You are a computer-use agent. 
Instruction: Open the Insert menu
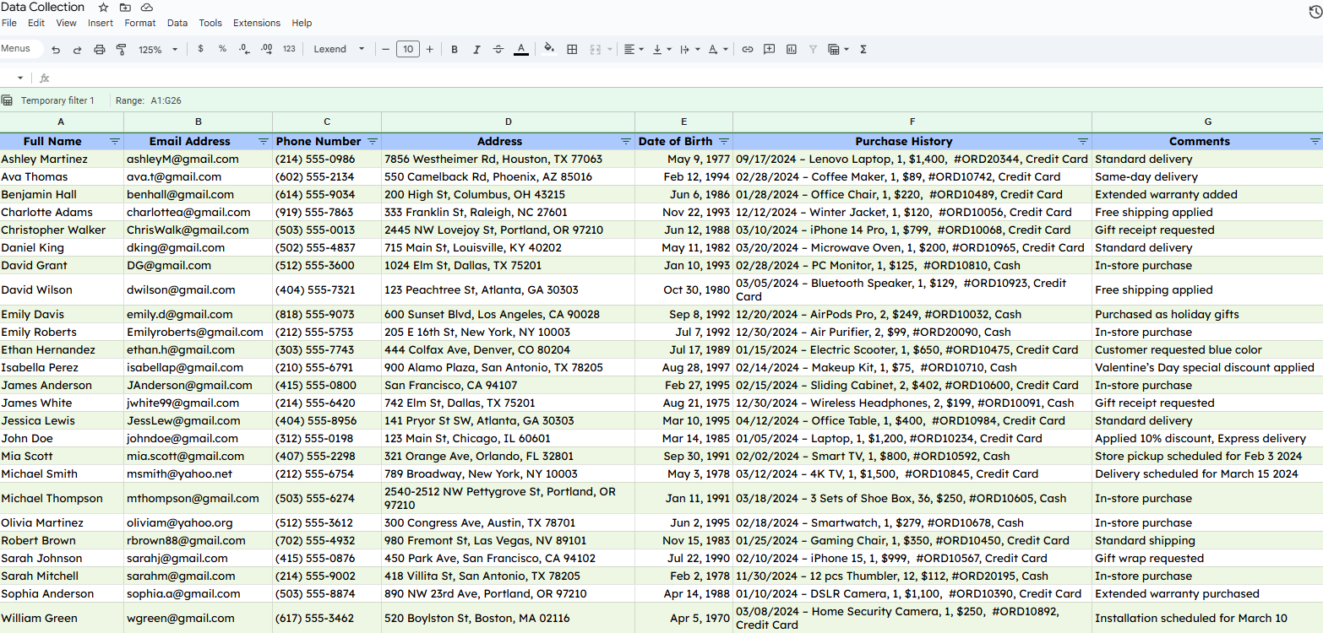click(x=101, y=23)
